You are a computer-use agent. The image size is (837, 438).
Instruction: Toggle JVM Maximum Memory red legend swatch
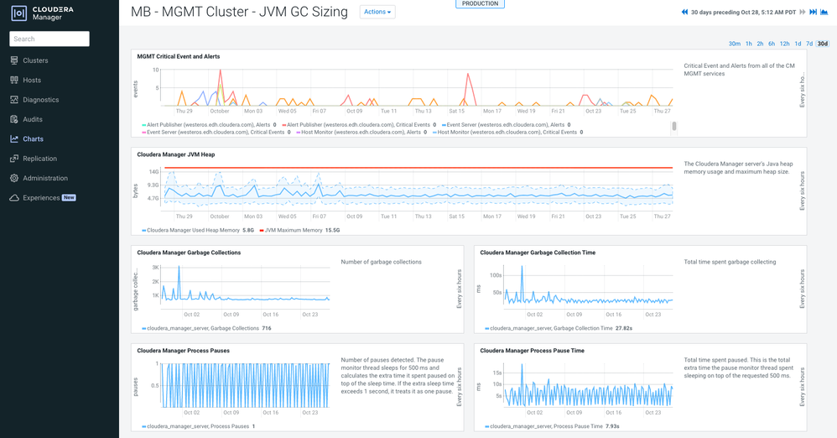click(262, 230)
